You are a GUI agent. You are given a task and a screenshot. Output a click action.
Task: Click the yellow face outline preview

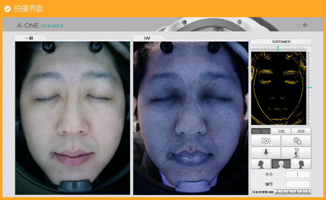point(279,88)
